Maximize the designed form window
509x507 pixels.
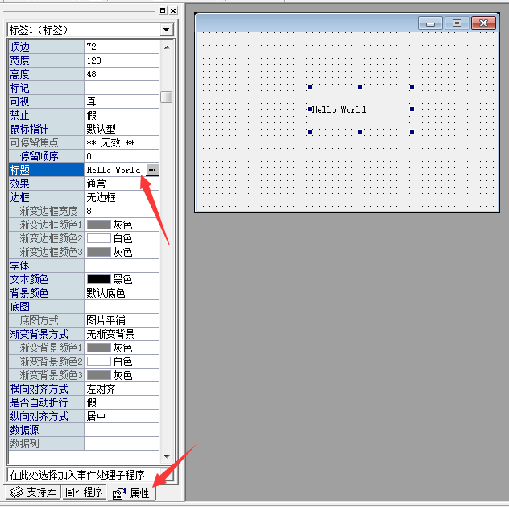[x=457, y=23]
